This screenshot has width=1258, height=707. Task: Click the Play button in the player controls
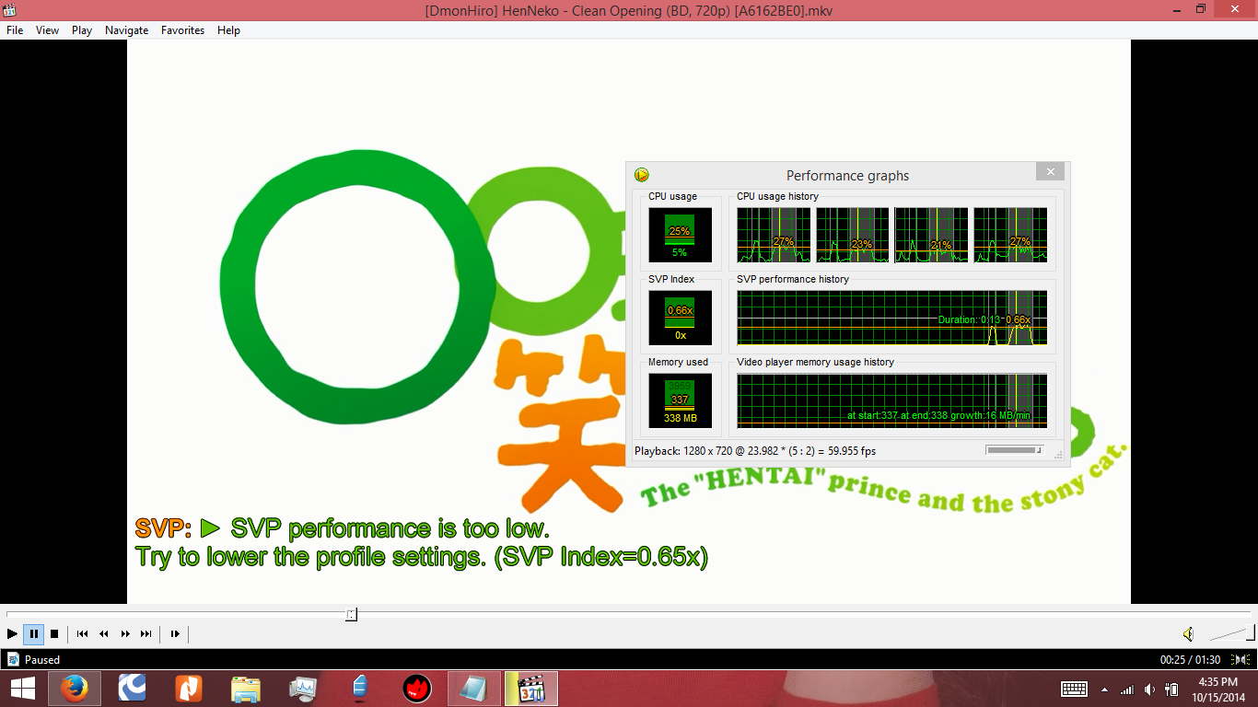(x=12, y=633)
